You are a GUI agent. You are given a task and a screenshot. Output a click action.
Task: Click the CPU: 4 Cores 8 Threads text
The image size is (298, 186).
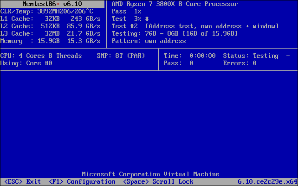tap(41, 56)
